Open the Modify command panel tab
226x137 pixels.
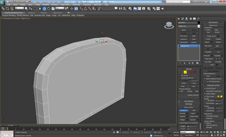(x=183, y=19)
